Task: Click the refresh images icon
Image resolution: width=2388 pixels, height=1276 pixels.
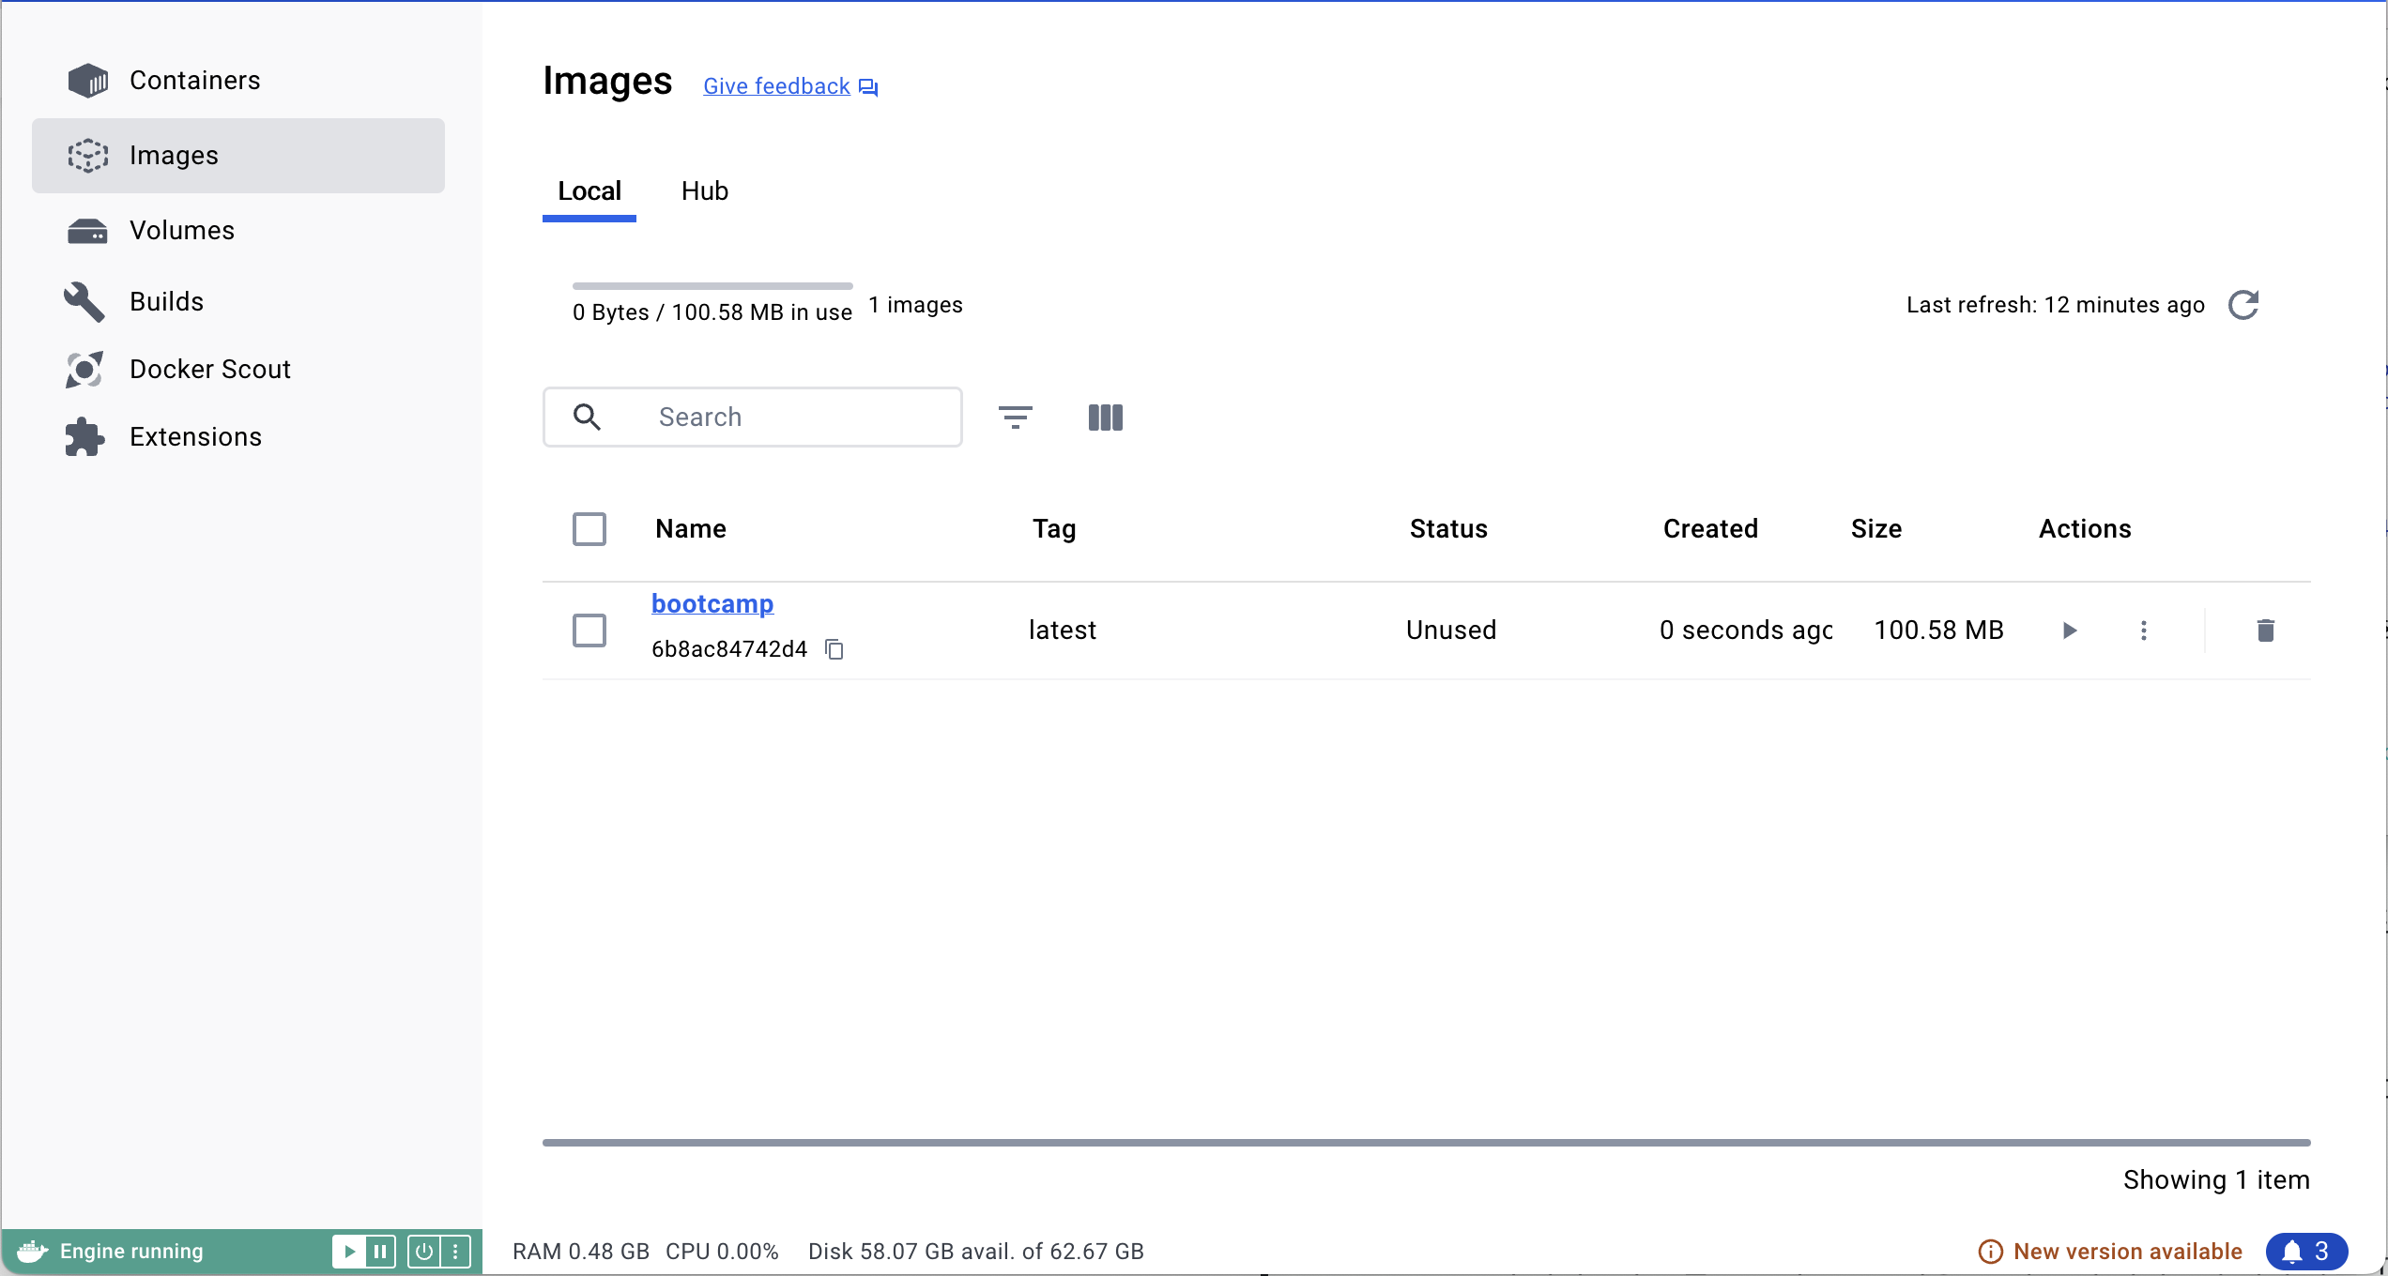Action: coord(2243,305)
